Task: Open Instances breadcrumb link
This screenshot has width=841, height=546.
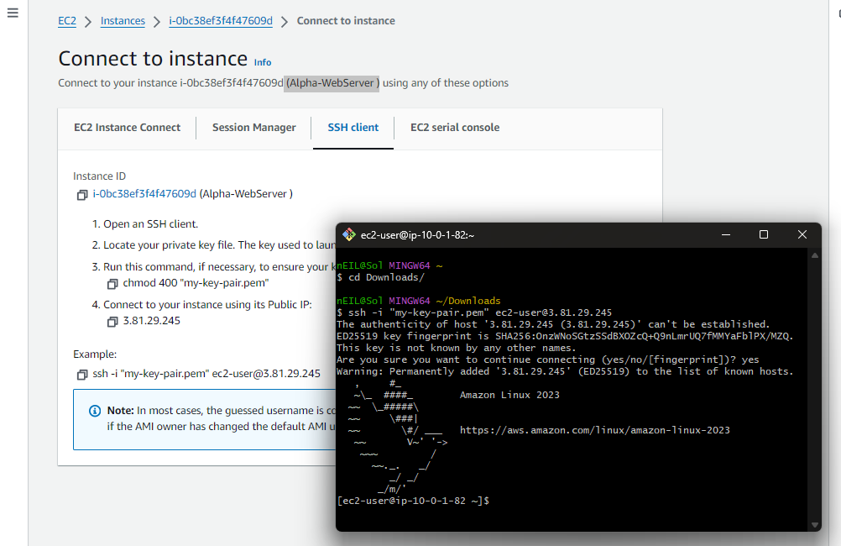Action: coord(123,21)
